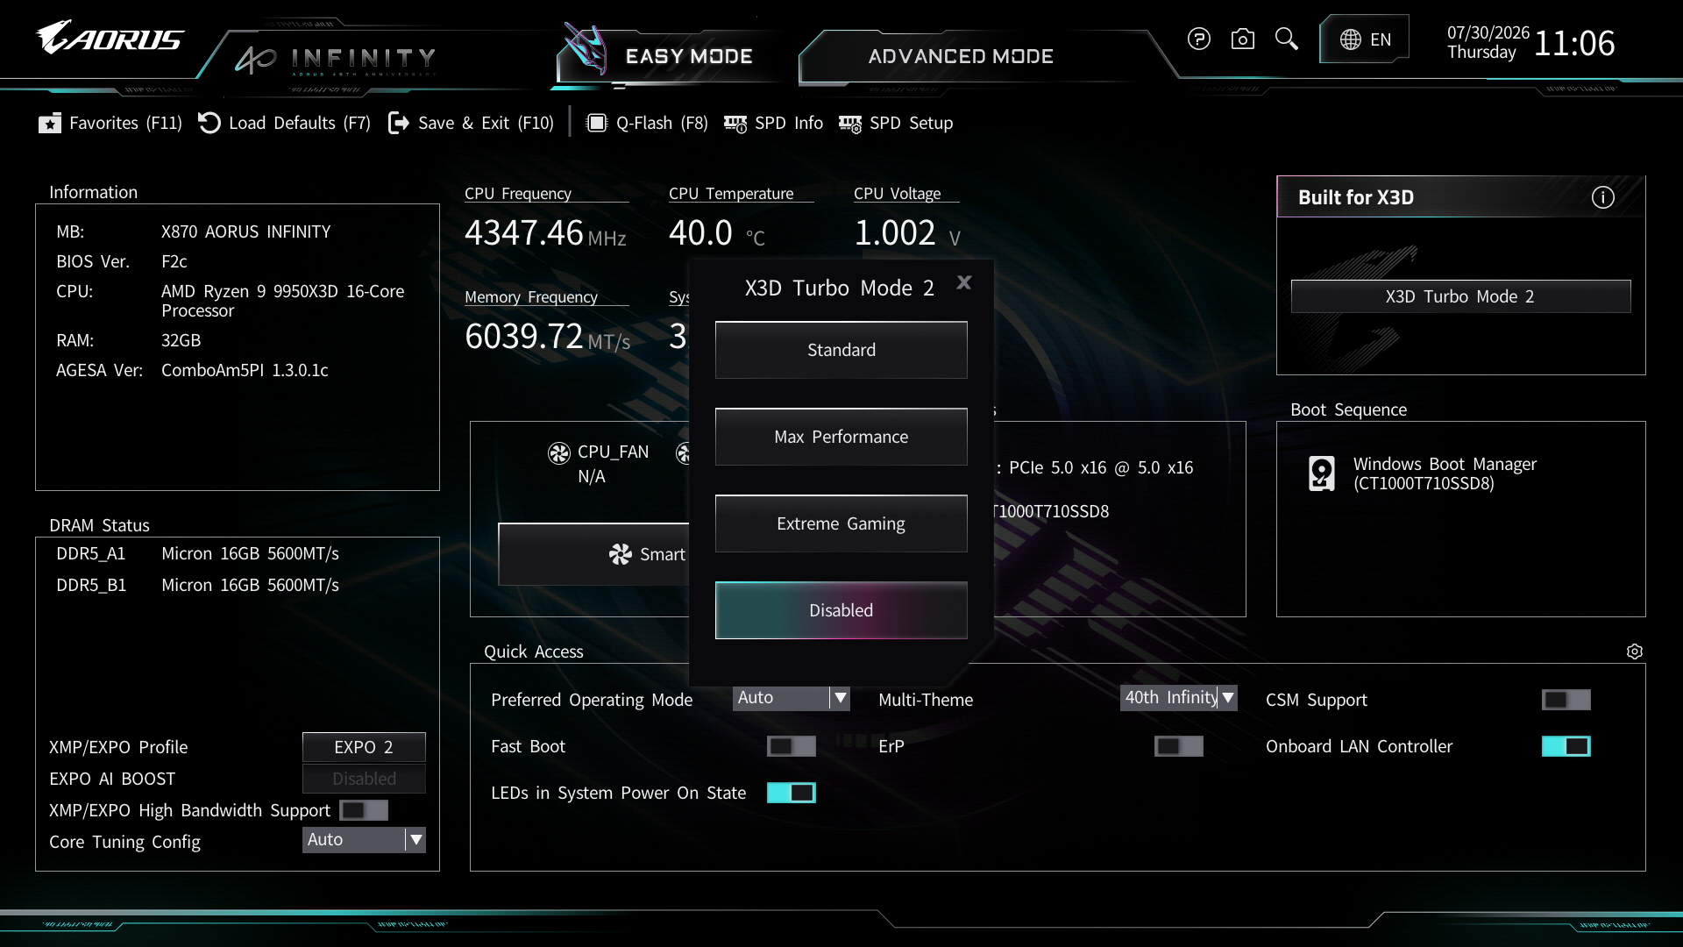The width and height of the screenshot is (1683, 947).
Task: Click BIOS Ver. F2c entry
Action: (x=122, y=262)
